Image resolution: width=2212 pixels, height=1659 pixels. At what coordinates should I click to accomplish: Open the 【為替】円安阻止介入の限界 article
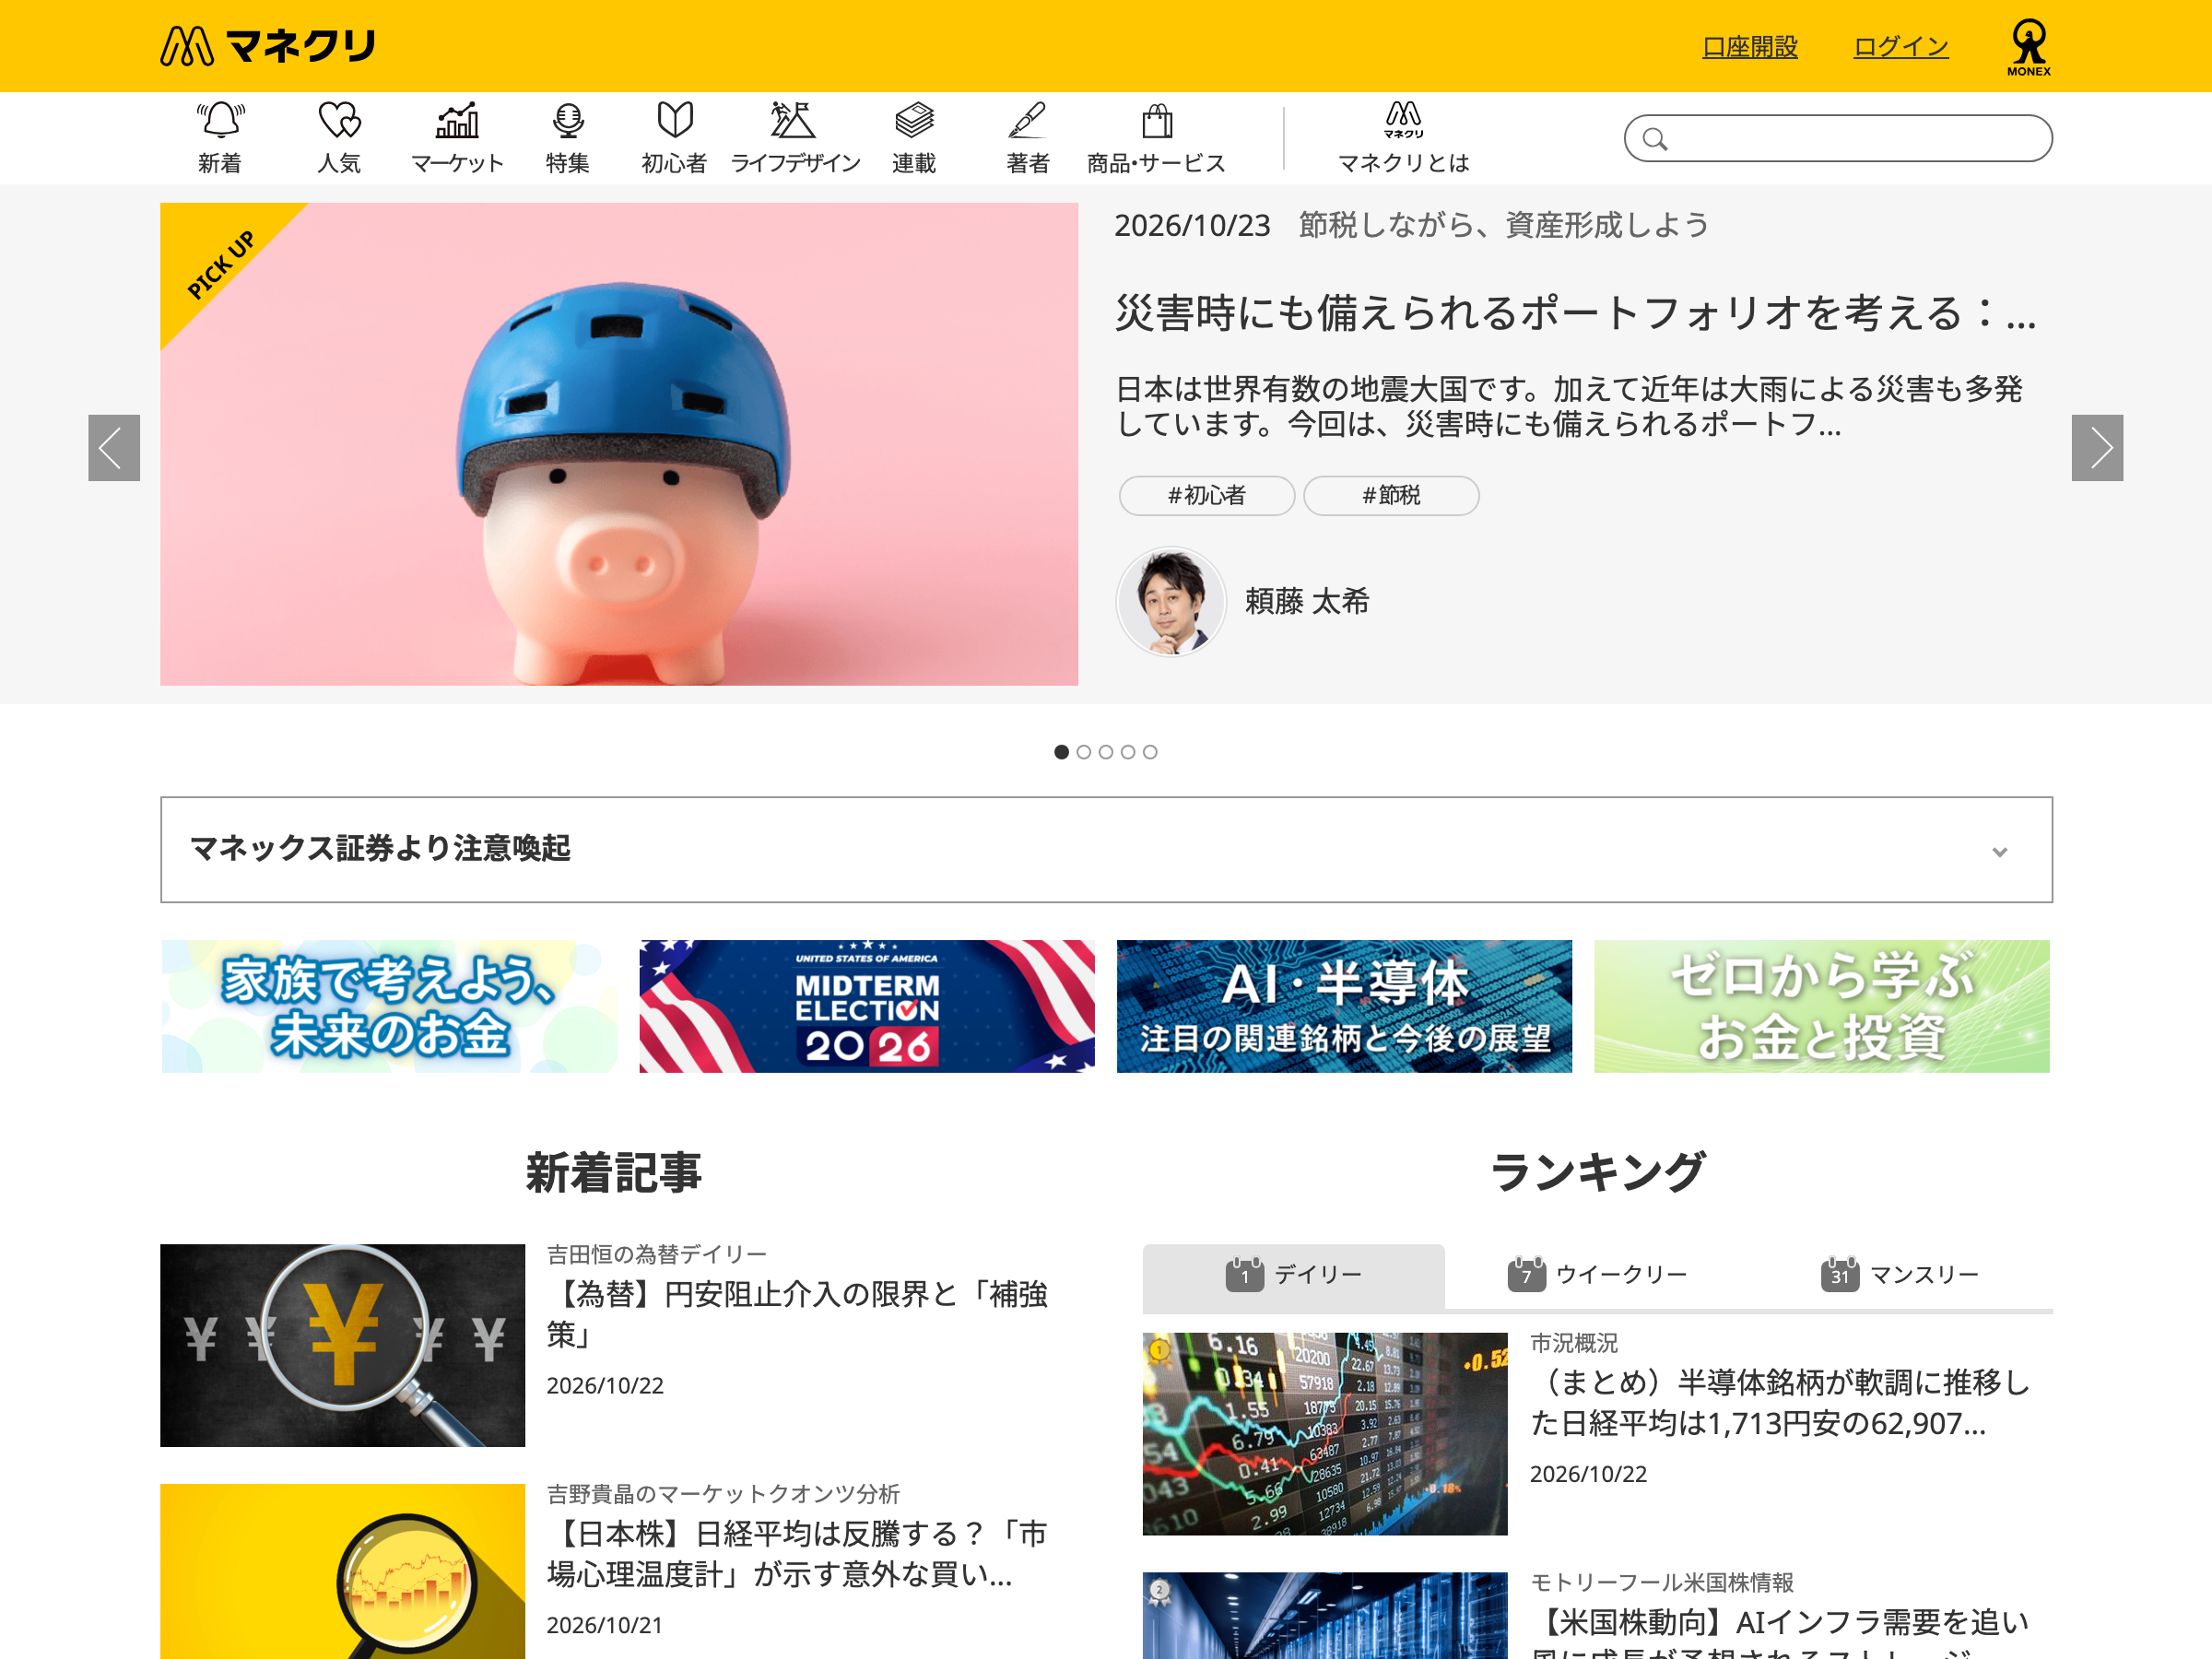coord(797,1314)
